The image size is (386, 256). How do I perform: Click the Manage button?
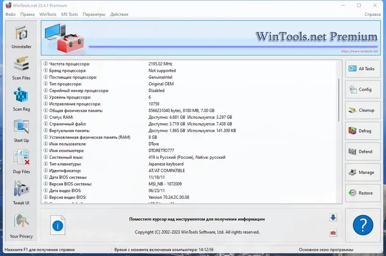pyautogui.click(x=363, y=172)
